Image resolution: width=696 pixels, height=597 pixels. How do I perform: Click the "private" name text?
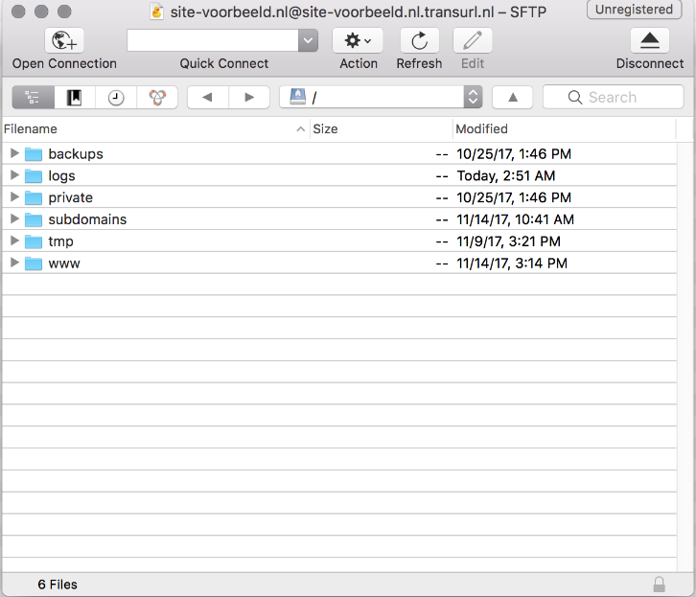(x=71, y=197)
